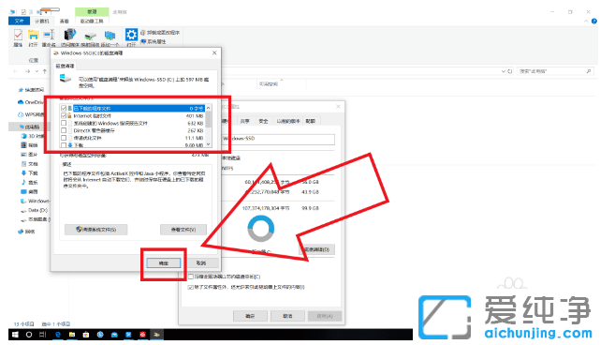The height and width of the screenshot is (345, 600).
Task: Click the Windows-SSD drive name field
Action: point(279,139)
